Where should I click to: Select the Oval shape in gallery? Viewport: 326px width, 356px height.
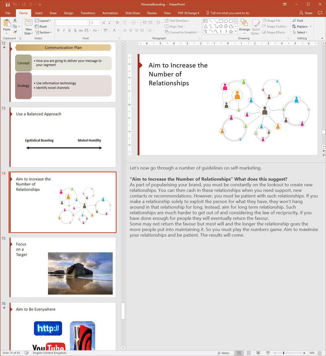pos(226,21)
